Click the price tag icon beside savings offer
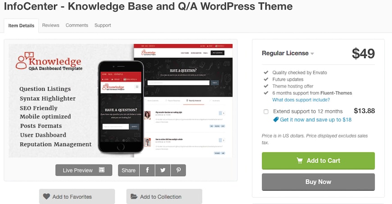The image size is (392, 204). [x=276, y=120]
